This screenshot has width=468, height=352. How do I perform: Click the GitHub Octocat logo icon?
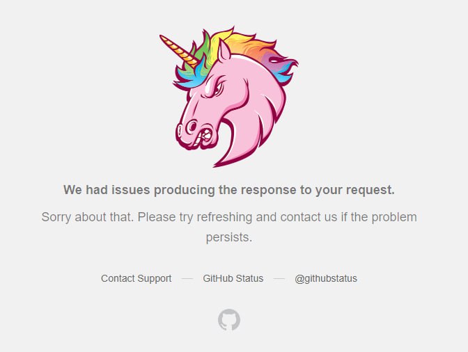click(229, 320)
